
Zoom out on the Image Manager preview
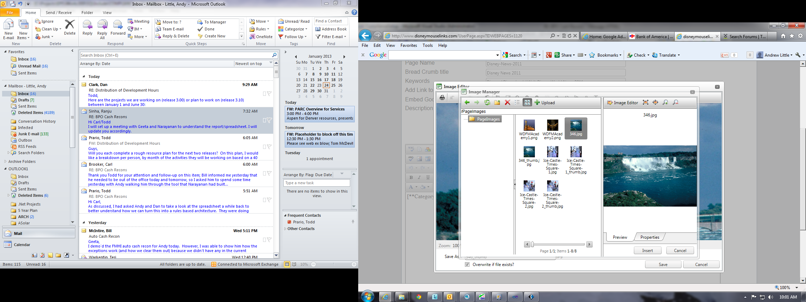[676, 102]
